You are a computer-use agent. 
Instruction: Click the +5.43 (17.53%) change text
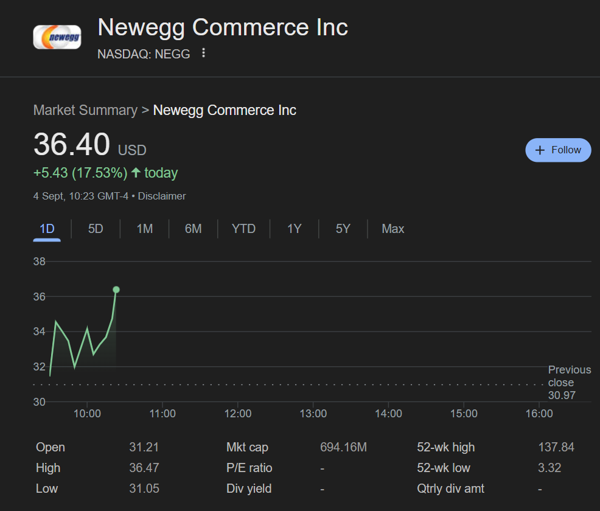[80, 173]
